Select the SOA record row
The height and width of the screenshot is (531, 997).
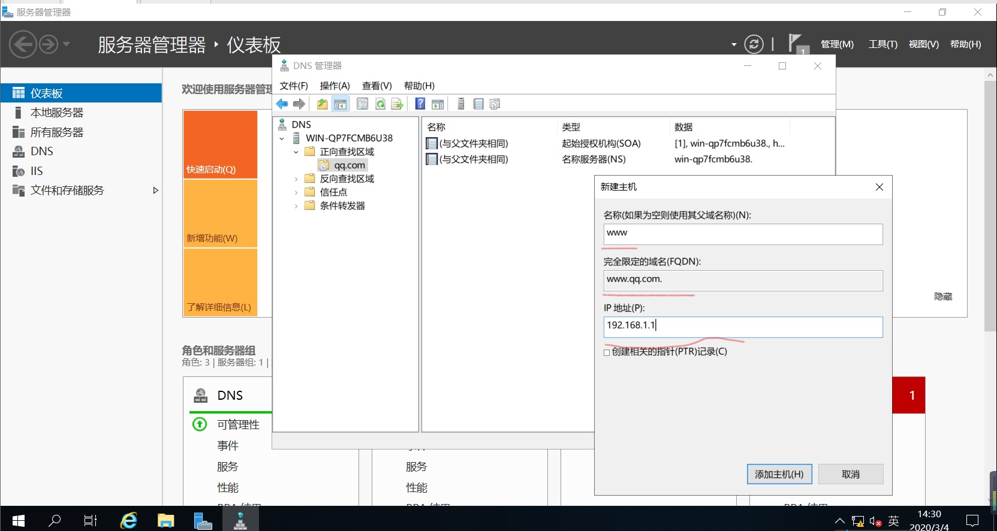click(x=606, y=143)
